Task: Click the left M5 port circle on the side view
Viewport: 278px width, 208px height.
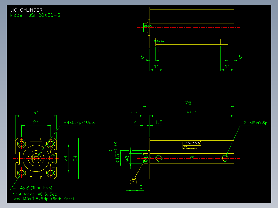Action: point(159,158)
